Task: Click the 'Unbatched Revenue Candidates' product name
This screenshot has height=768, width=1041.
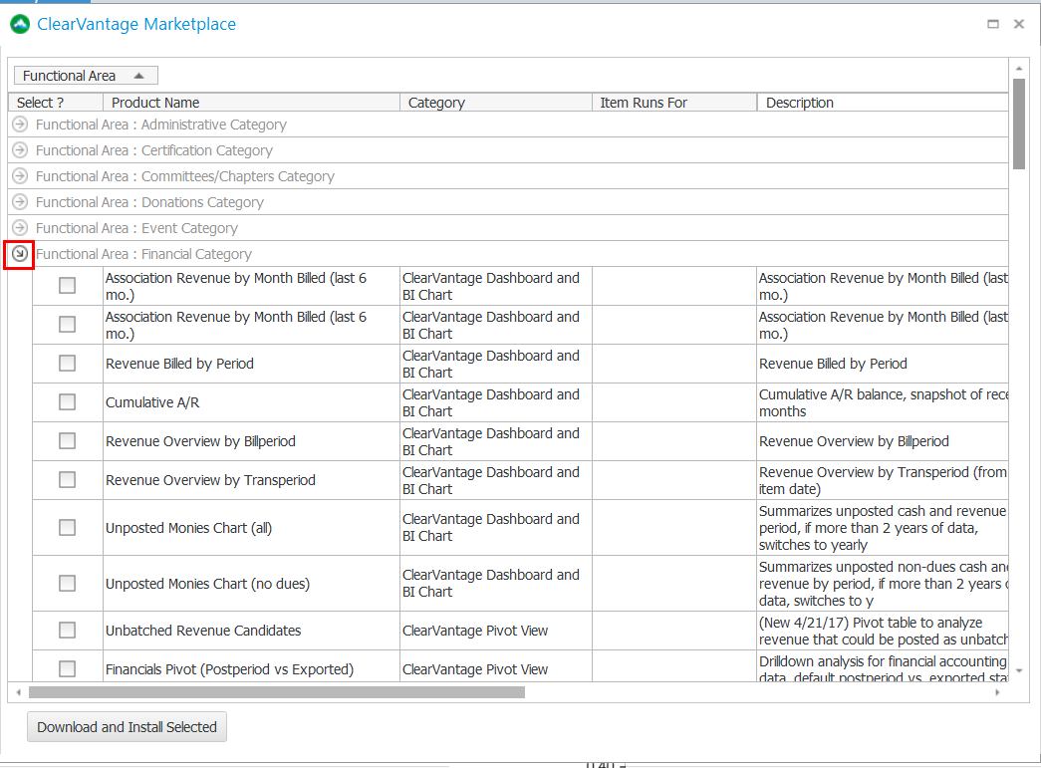Action: [x=203, y=631]
